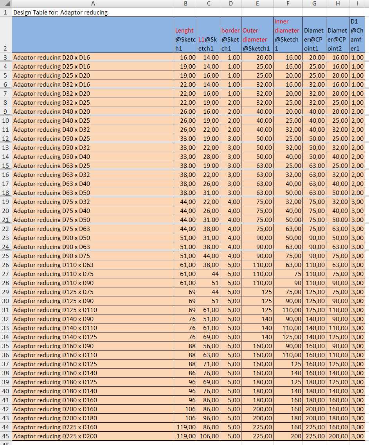
Task: Select cell 'Adaptor reducing D140 x D90'
Action: 93,319
